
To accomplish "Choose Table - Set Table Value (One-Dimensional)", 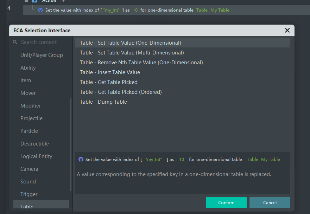I will (182, 43).
